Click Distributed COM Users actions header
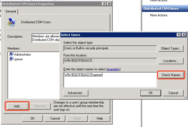The image size is (188, 127). [165, 9]
